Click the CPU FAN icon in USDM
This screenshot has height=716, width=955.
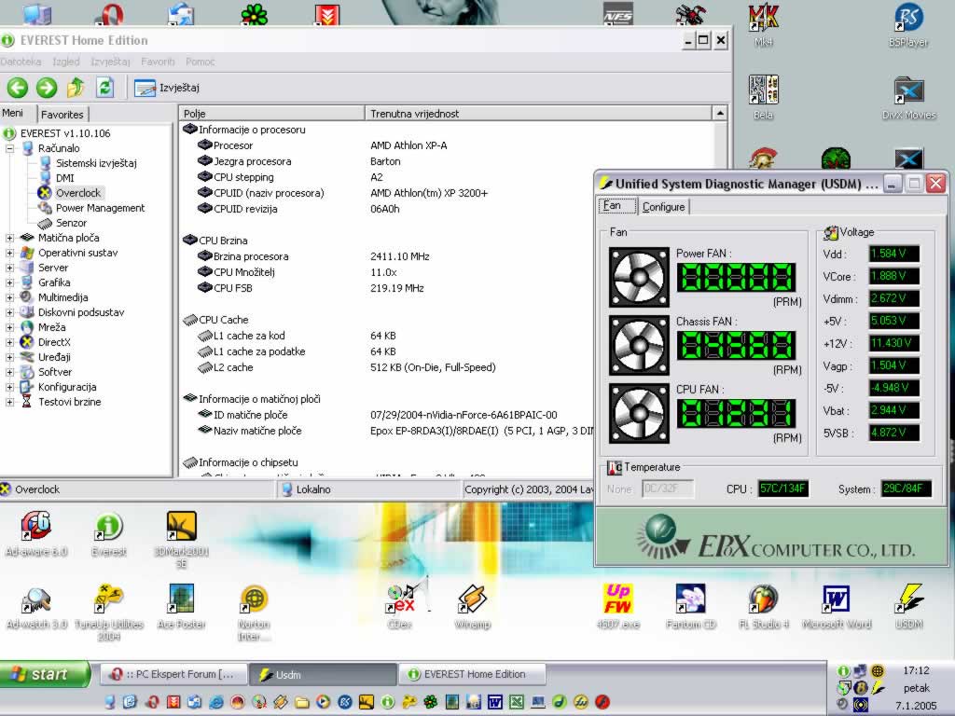tap(639, 413)
